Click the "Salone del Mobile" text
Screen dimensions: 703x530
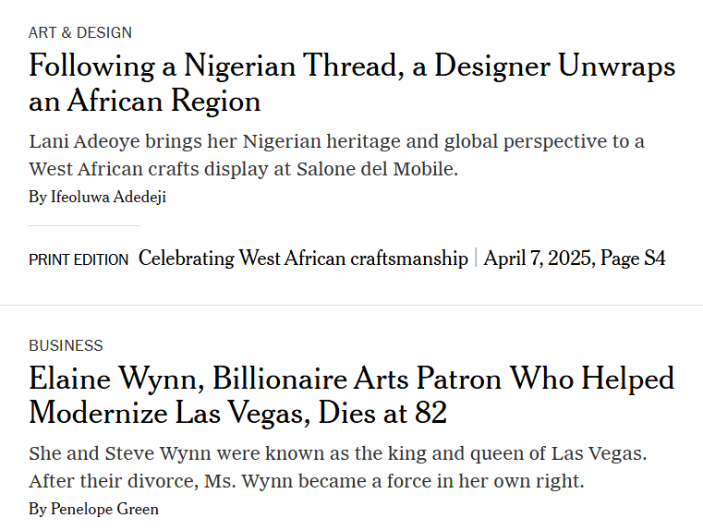tap(376, 169)
